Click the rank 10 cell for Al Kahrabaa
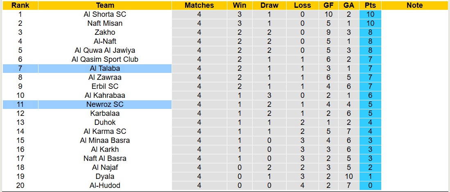 pos(20,95)
